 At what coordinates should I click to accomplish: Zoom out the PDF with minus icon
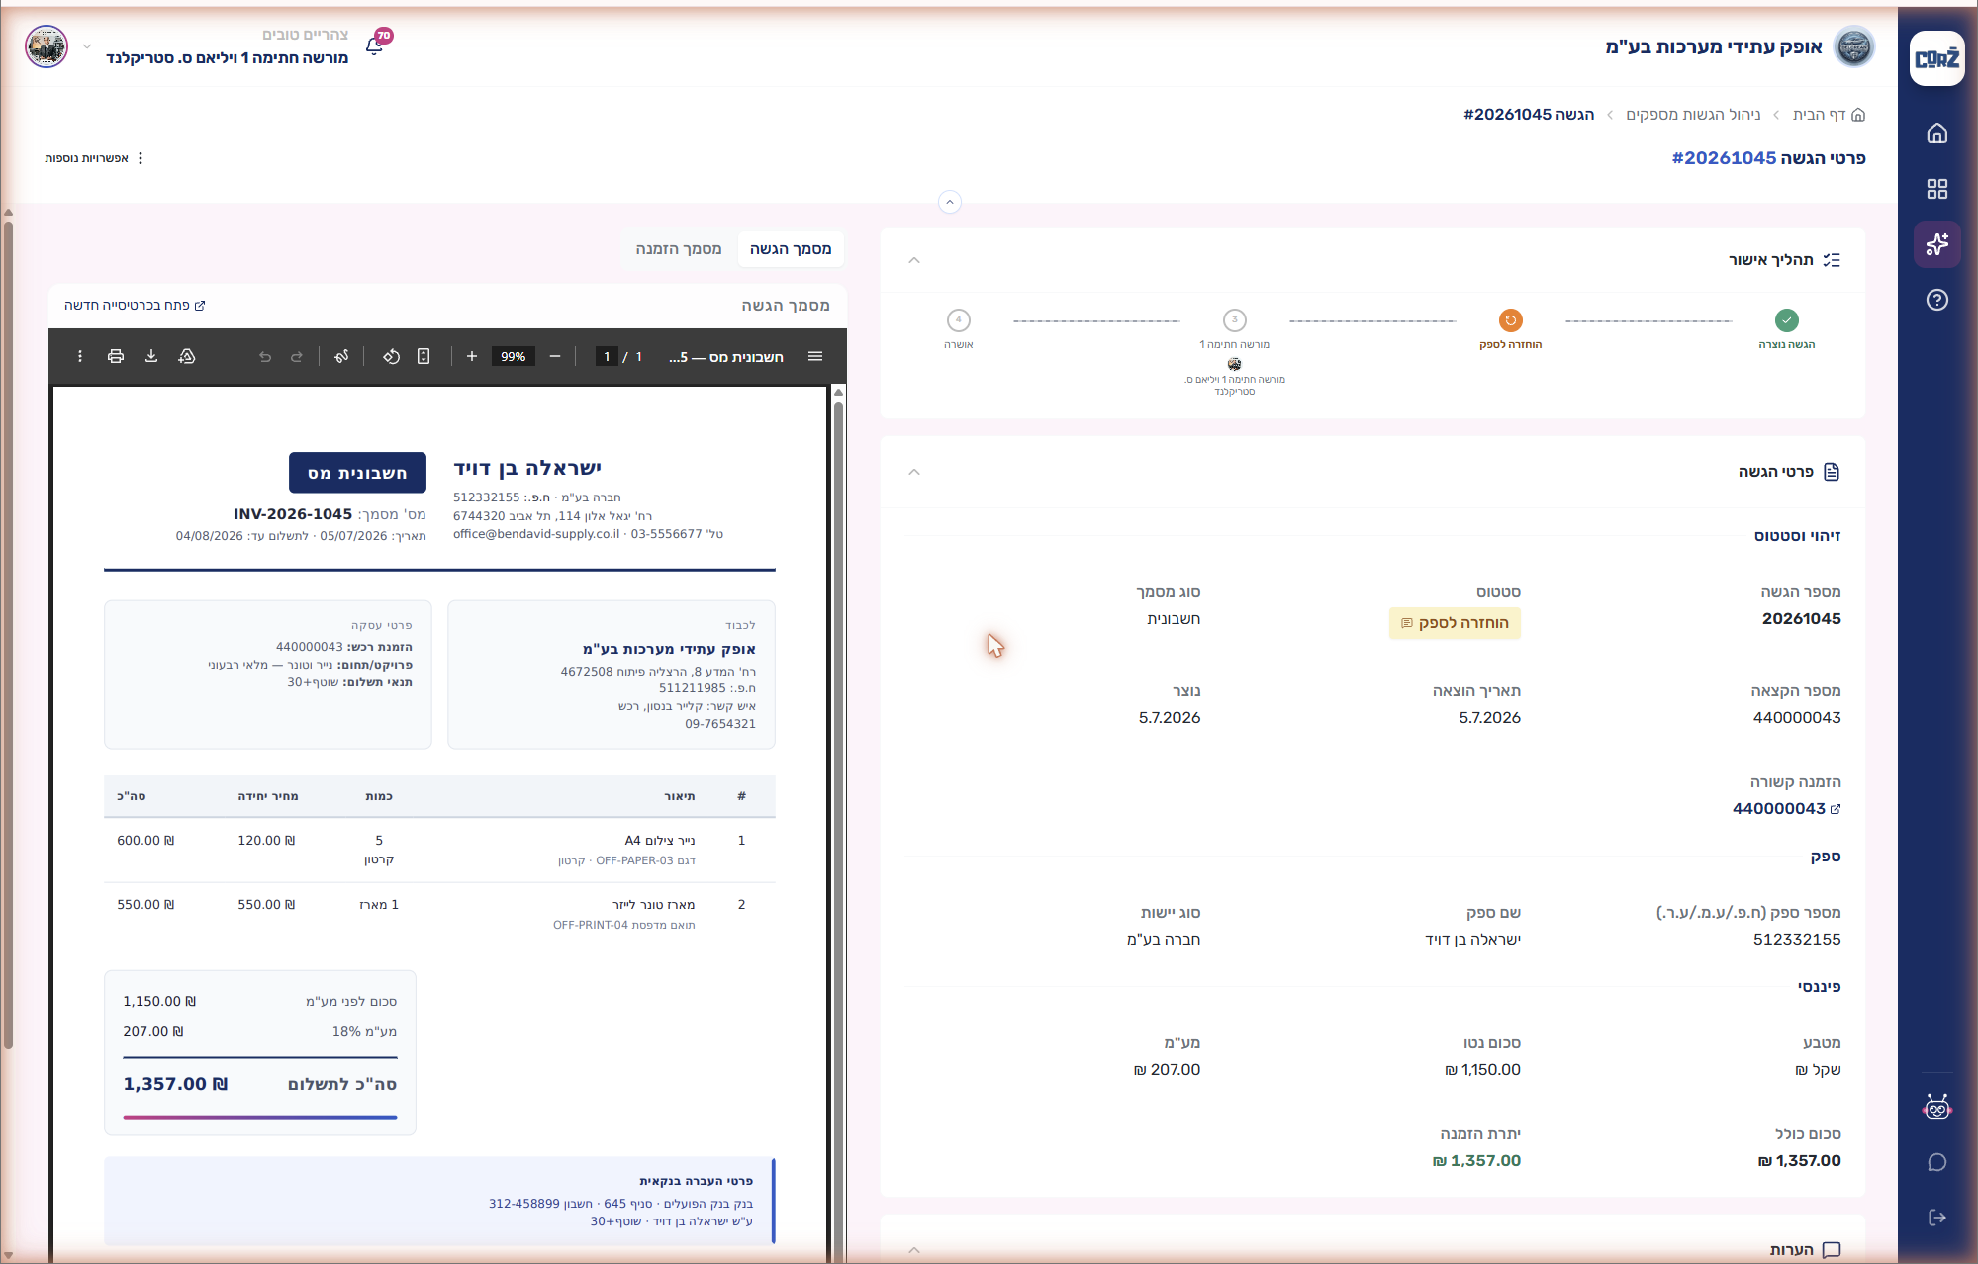(555, 356)
